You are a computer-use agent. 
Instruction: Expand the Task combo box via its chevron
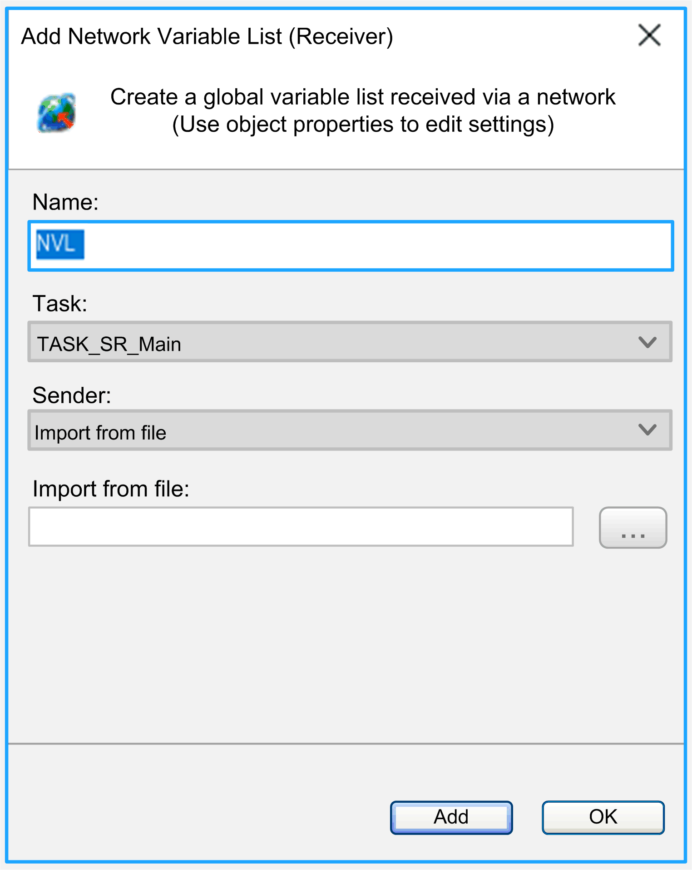(x=648, y=342)
